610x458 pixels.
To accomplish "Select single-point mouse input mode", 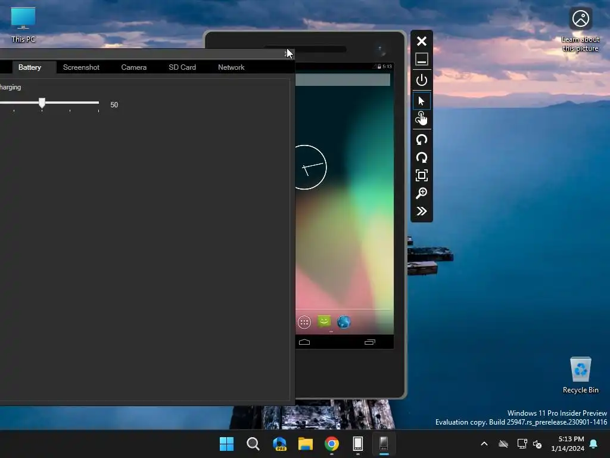I will point(421,101).
